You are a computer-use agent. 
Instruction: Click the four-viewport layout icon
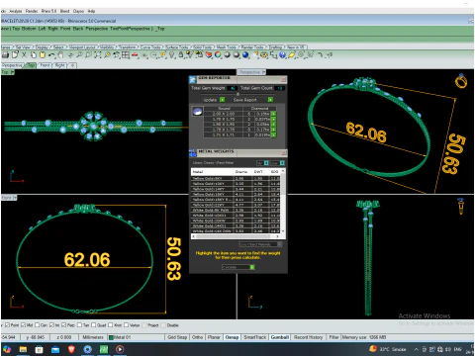coord(126,55)
